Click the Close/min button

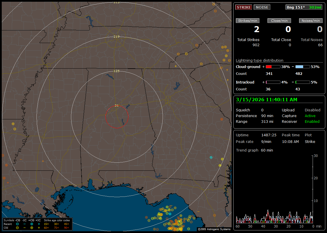(x=279, y=21)
